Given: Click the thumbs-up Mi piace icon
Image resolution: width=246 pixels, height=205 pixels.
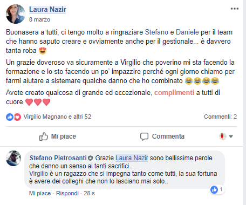Looking at the screenshot, I should [44, 136].
